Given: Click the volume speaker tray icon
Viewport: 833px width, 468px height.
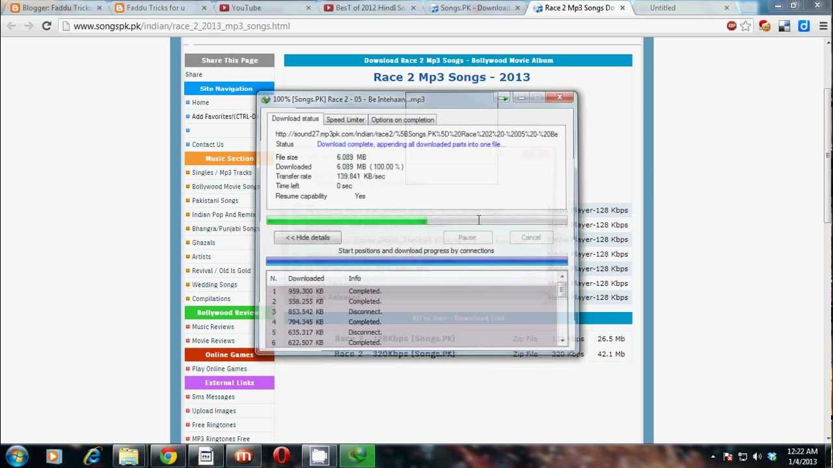Looking at the screenshot, I should click(x=757, y=457).
